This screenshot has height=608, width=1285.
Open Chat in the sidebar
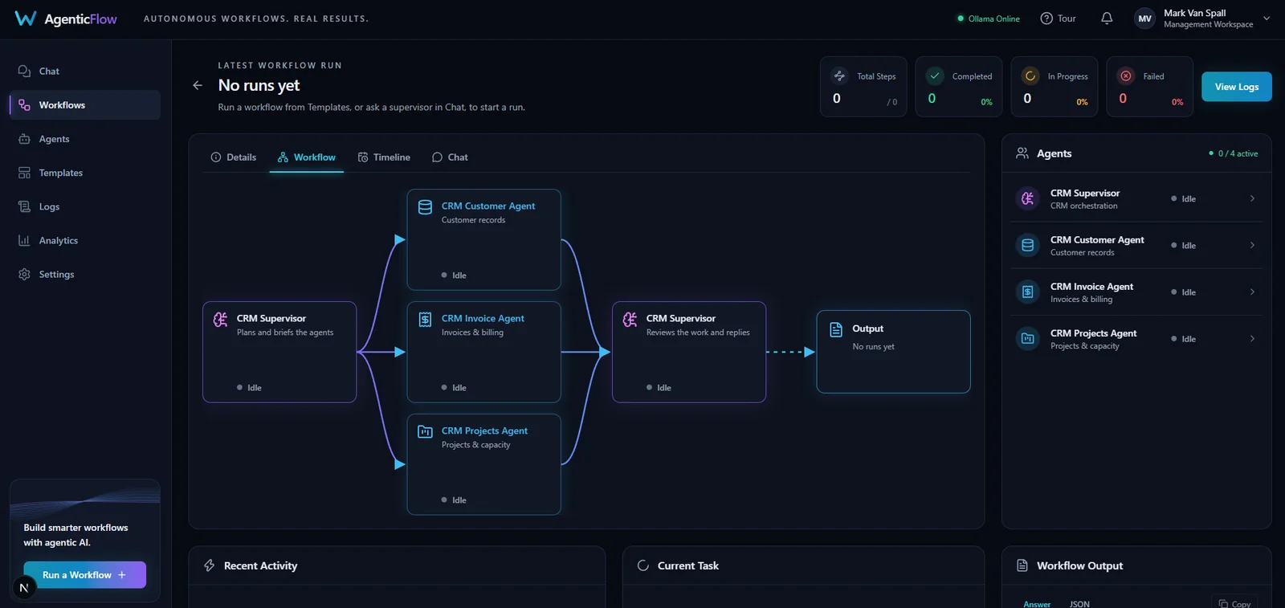pyautogui.click(x=85, y=71)
